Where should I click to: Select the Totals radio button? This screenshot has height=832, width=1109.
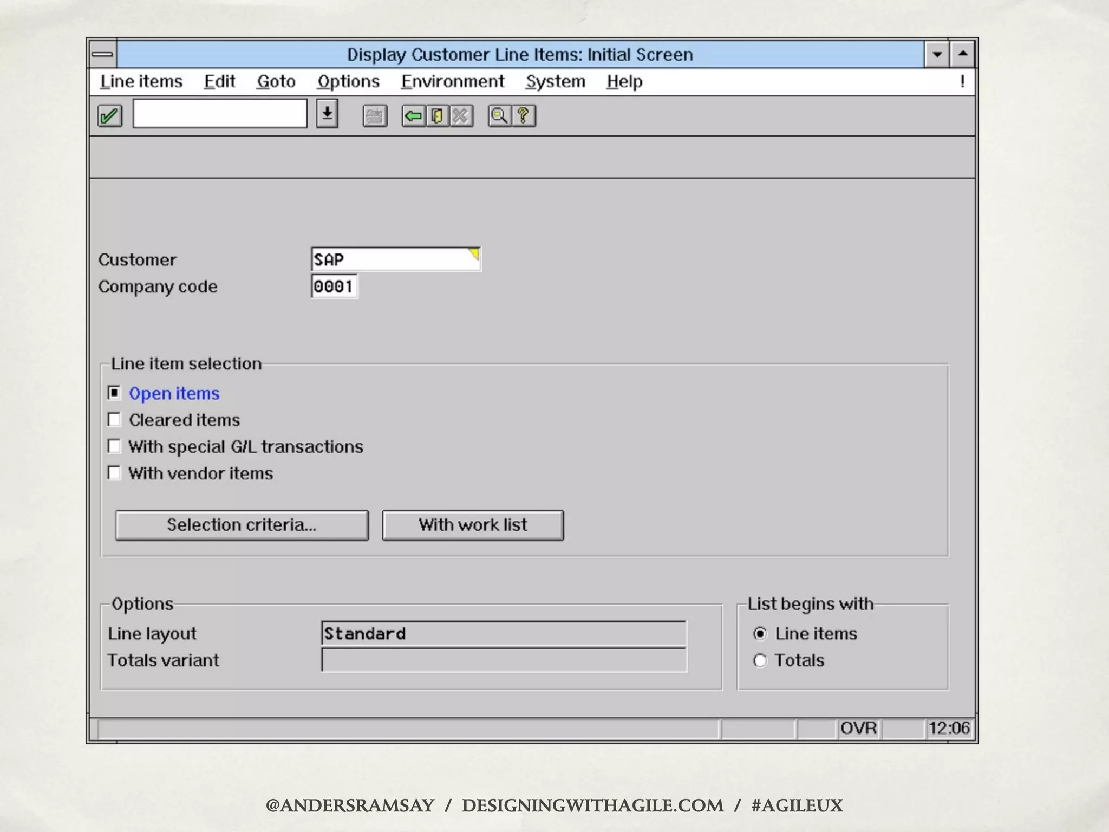click(x=760, y=660)
